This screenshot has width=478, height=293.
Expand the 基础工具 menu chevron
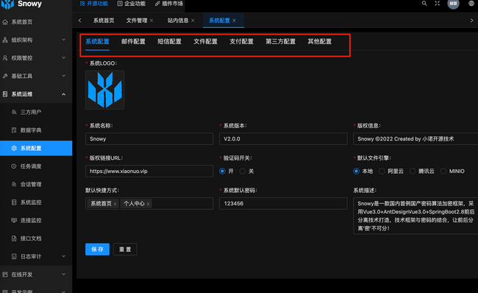pyautogui.click(x=63, y=76)
